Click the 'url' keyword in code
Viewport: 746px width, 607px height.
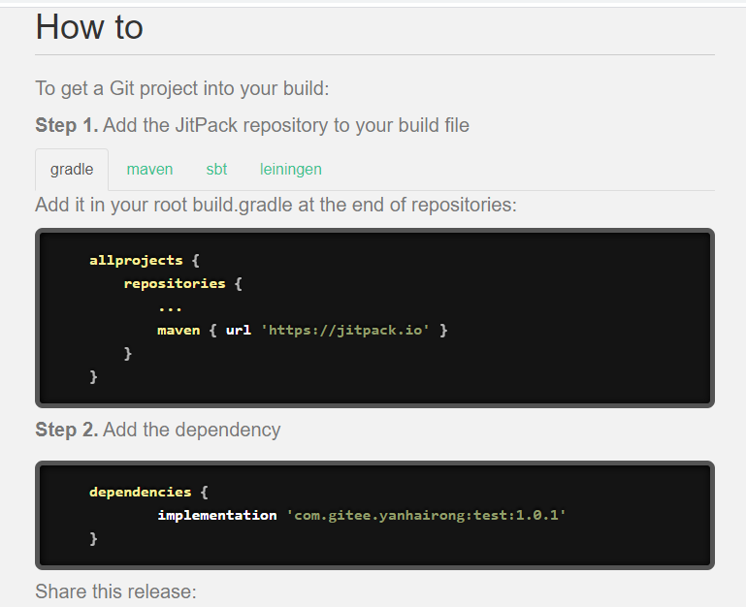click(x=239, y=330)
